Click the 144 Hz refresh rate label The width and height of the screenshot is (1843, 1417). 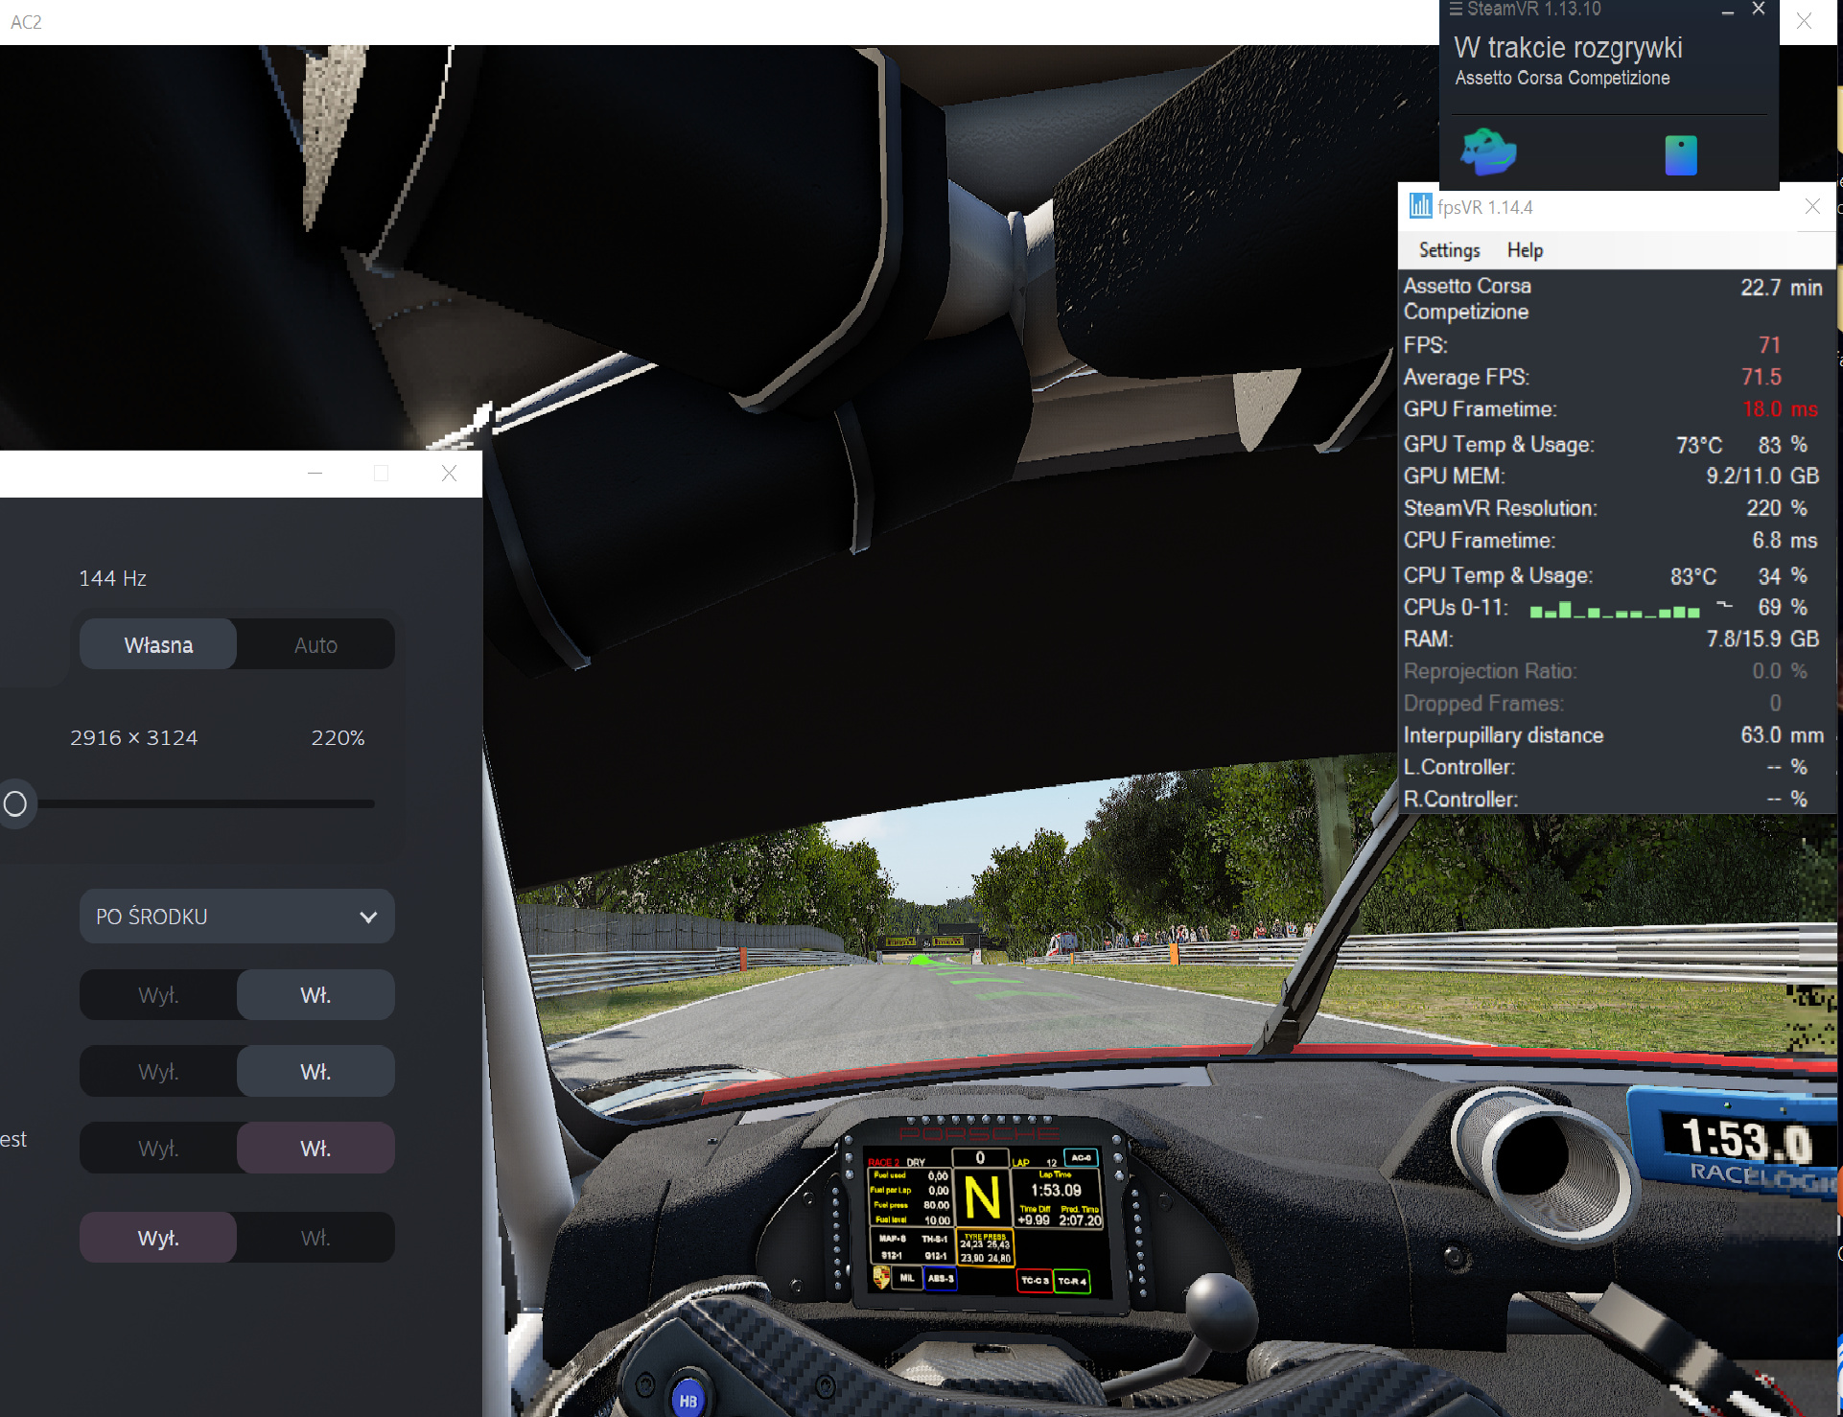click(112, 578)
